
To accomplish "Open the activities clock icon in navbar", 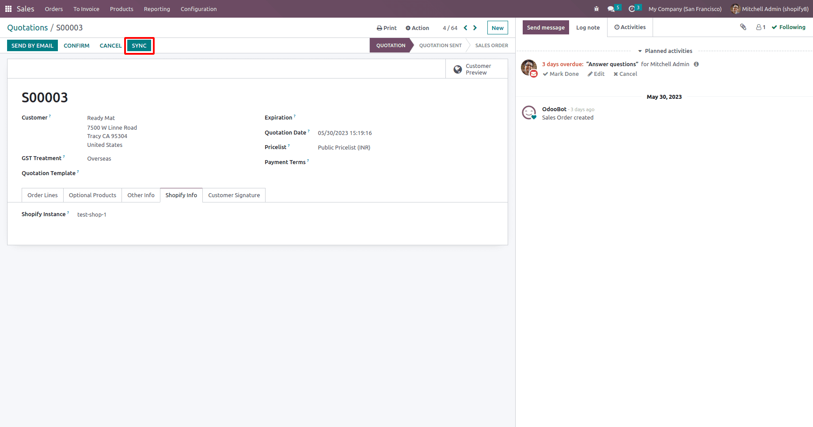I will 634,8.
